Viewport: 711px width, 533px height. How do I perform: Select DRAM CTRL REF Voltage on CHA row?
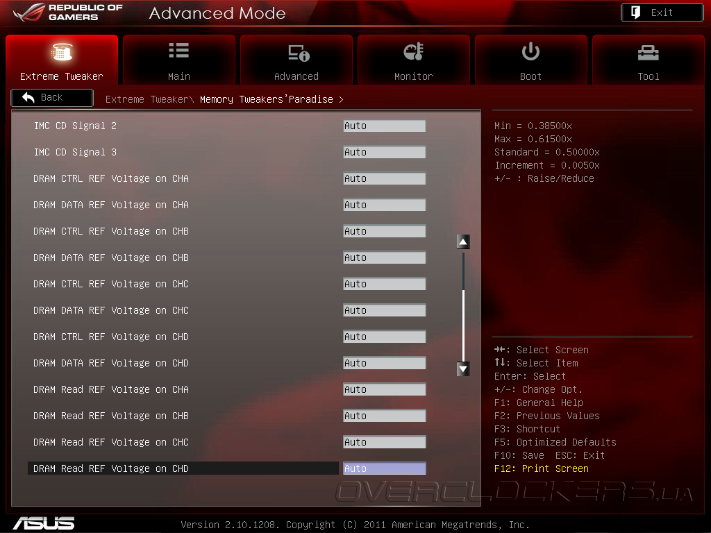(111, 178)
